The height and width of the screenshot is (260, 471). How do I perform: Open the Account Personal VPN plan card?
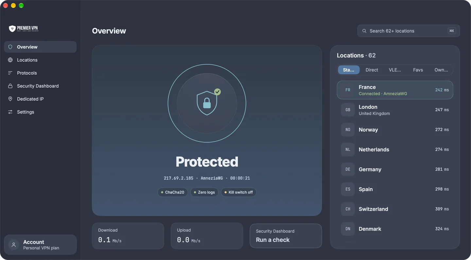(40, 245)
